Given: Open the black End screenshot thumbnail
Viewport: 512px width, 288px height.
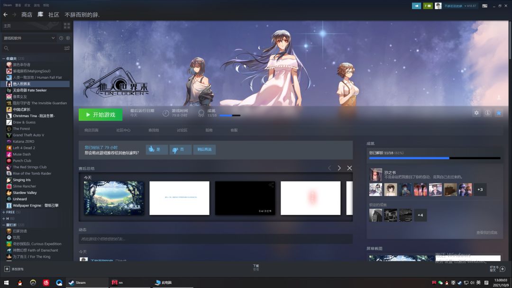Looking at the screenshot, I should [245, 198].
